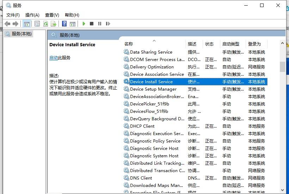Select the Diagnostic System Host row
This screenshot has height=194, width=289.
pos(195,156)
